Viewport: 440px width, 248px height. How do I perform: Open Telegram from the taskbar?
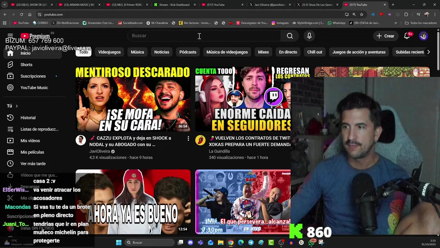[x=251, y=242]
